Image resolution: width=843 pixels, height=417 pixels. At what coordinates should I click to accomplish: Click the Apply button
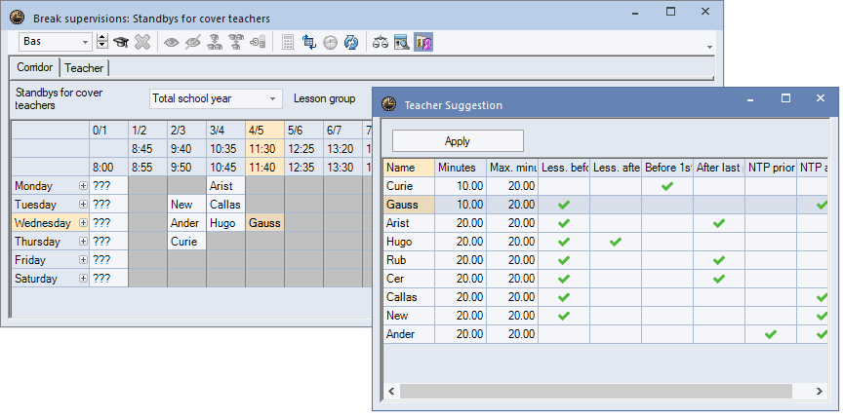tap(458, 141)
